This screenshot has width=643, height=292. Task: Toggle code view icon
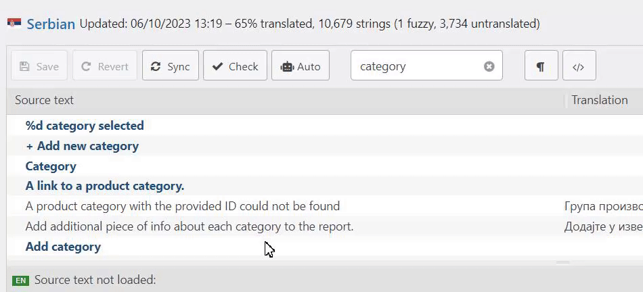click(x=579, y=66)
